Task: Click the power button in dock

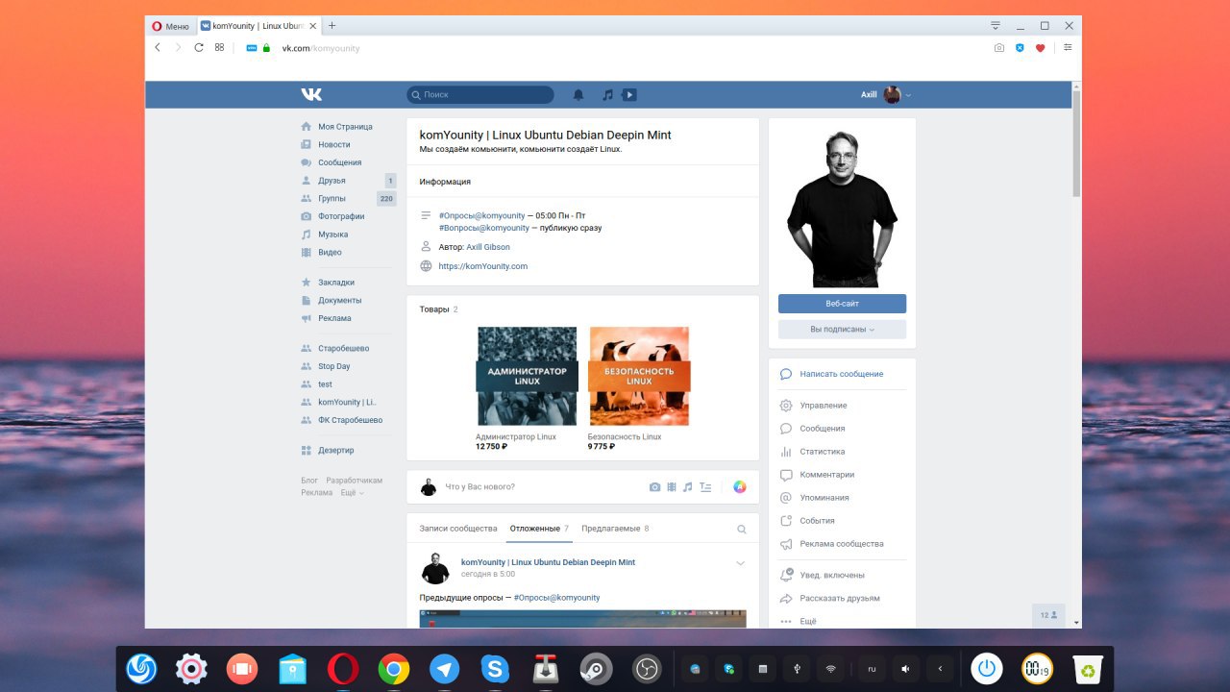Action: coord(986,669)
